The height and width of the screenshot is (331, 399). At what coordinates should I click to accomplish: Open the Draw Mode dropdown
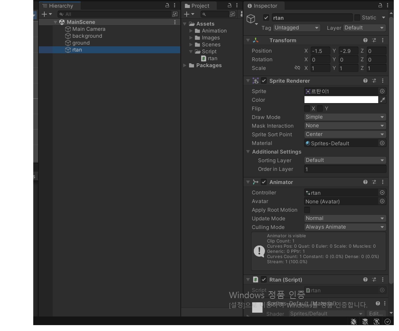click(345, 117)
